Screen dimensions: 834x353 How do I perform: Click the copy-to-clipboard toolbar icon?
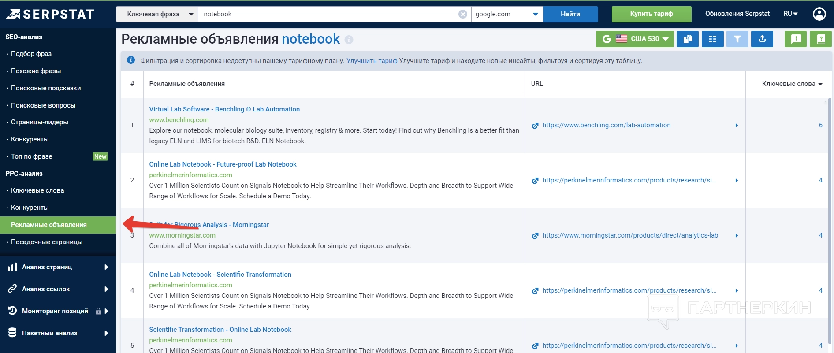click(x=688, y=39)
